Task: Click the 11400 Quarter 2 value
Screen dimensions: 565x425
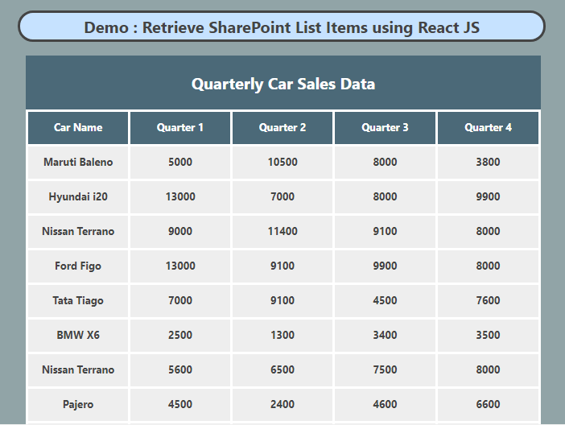Action: [x=282, y=232]
